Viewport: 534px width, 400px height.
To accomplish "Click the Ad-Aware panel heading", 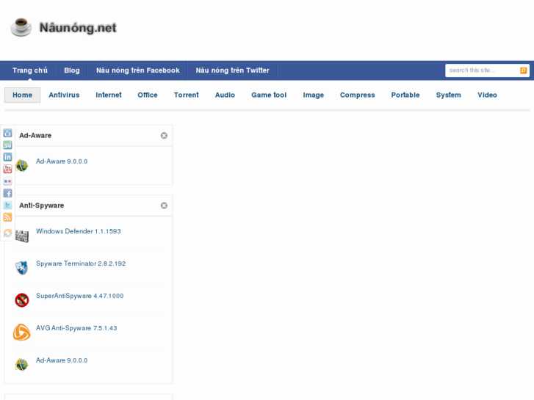I will pos(35,136).
